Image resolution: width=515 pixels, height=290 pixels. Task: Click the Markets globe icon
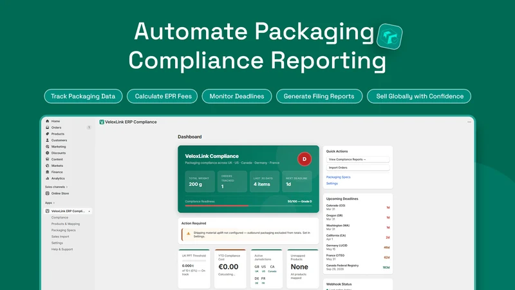coord(47,166)
